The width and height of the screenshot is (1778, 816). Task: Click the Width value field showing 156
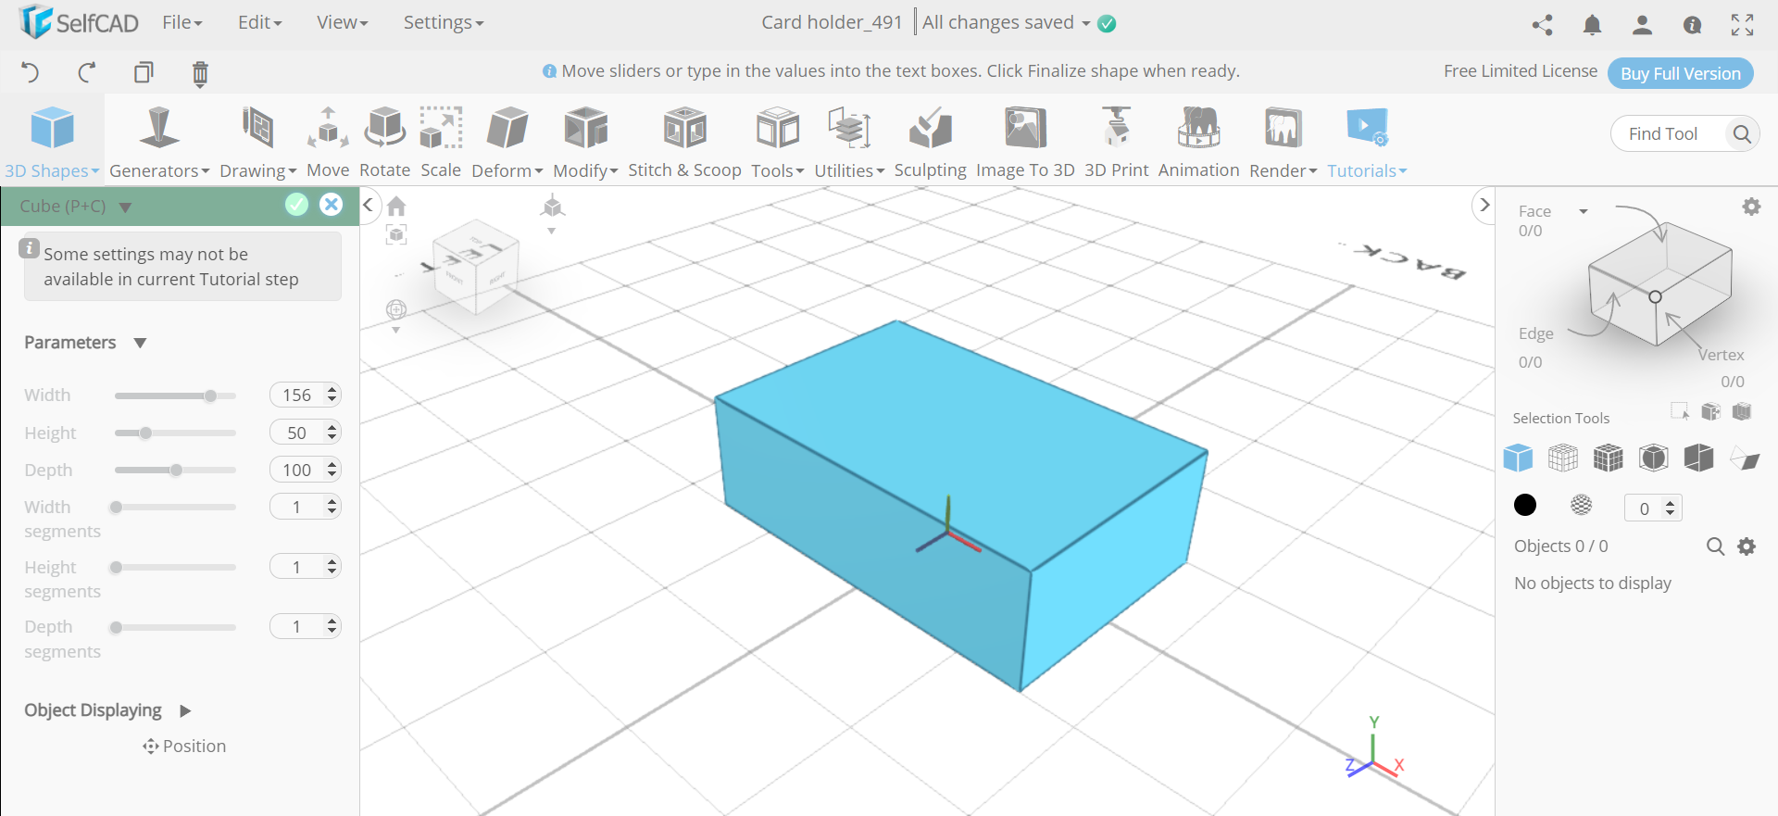(305, 395)
